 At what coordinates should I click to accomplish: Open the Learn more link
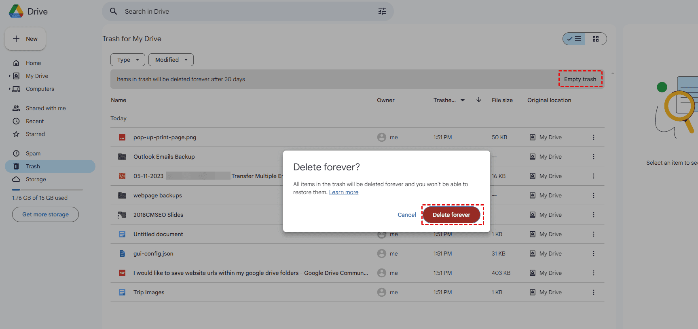tap(343, 192)
